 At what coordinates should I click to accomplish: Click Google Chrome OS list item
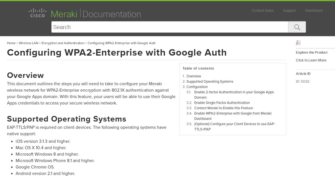click(x=35, y=167)
